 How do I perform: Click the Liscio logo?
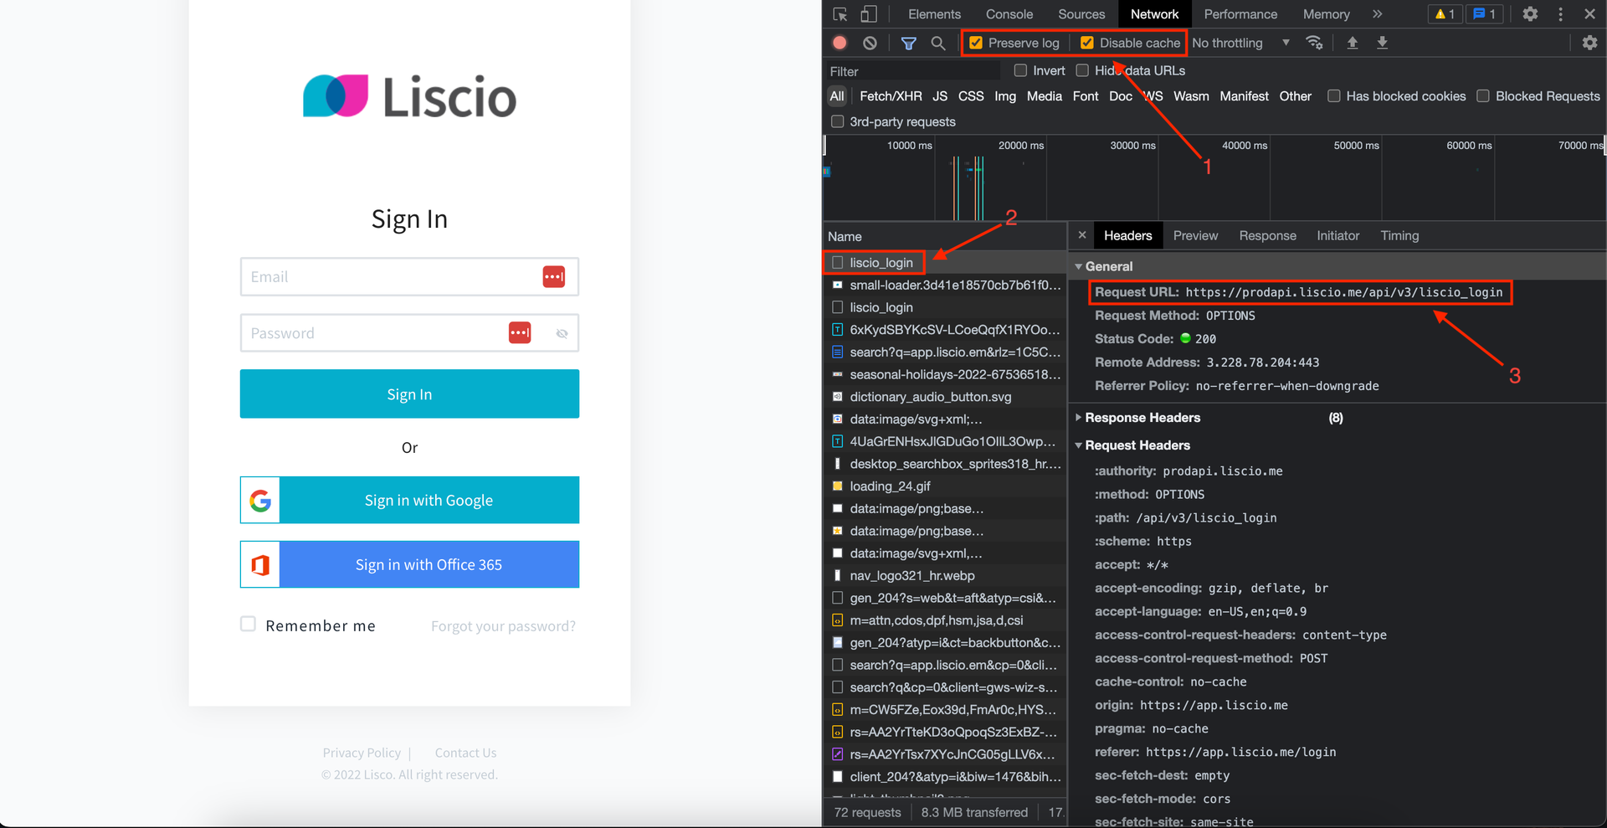(x=409, y=96)
